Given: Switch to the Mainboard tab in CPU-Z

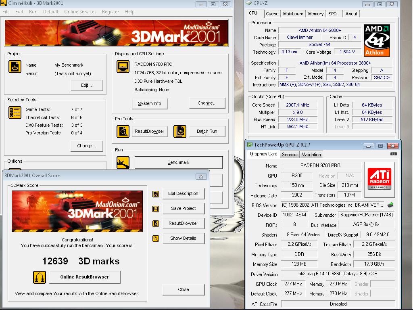Looking at the screenshot, I should point(293,14).
